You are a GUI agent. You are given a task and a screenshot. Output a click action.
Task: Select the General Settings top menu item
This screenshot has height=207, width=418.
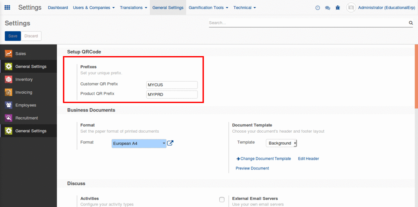(x=168, y=8)
